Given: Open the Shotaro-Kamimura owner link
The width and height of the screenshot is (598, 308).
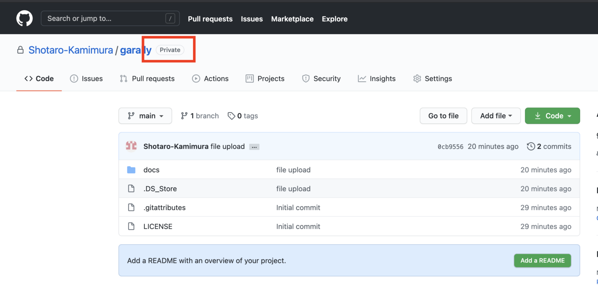Looking at the screenshot, I should click(x=70, y=50).
